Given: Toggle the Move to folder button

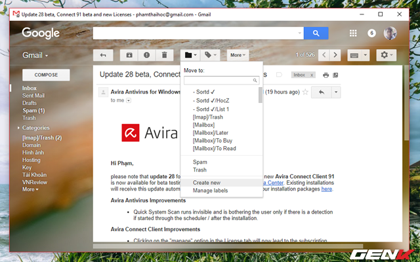Looking at the screenshot, I should tap(190, 55).
